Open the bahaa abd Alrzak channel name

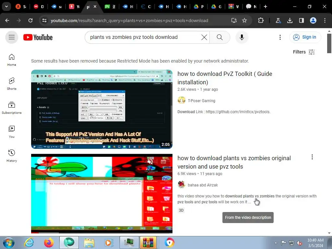pyautogui.click(x=203, y=185)
